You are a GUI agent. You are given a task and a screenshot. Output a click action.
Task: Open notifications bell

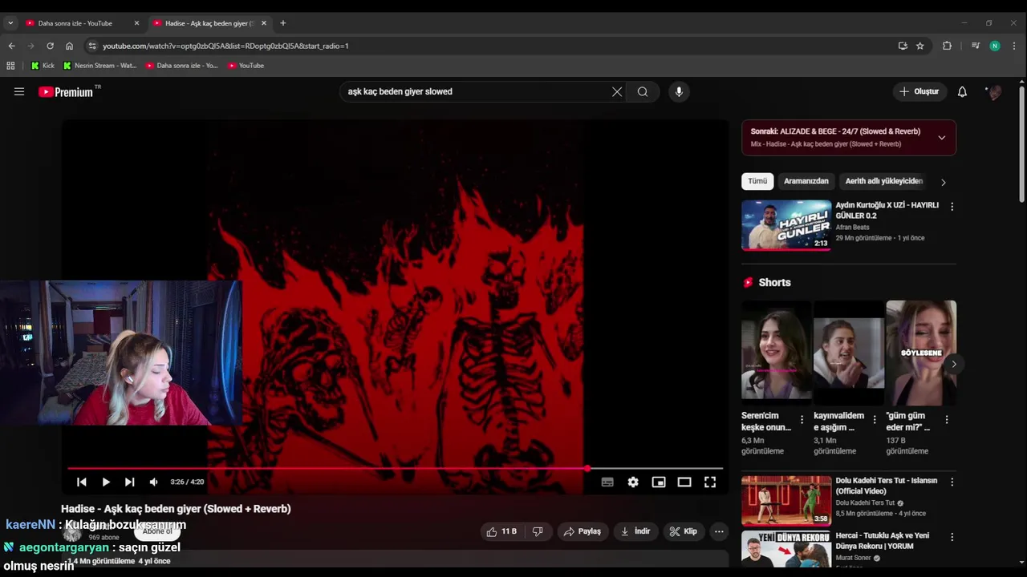pos(962,91)
